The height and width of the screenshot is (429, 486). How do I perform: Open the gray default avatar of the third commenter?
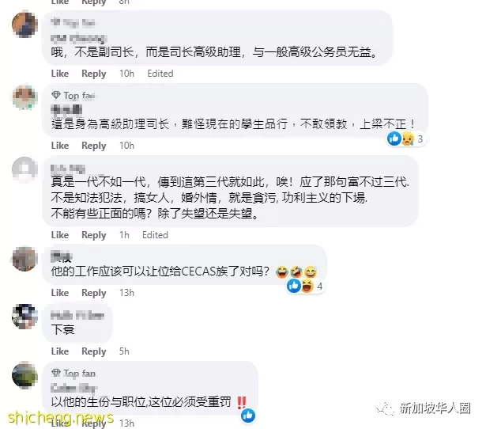(24, 169)
